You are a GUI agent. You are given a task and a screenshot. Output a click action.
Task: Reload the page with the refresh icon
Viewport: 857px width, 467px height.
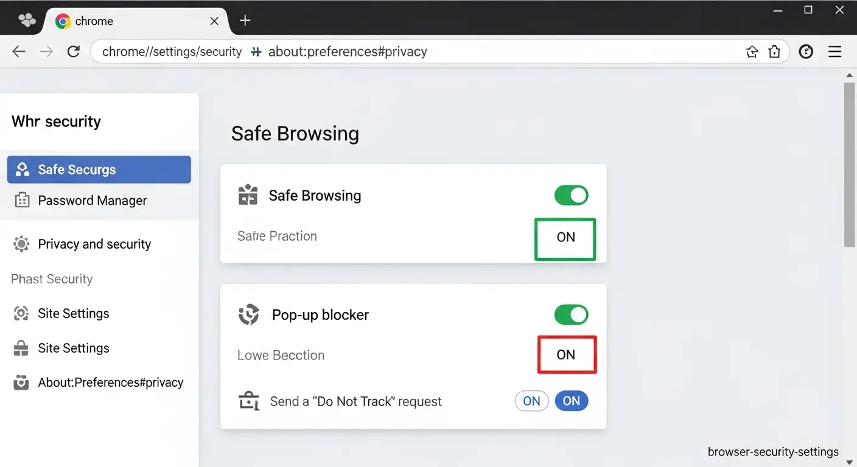[x=74, y=52]
